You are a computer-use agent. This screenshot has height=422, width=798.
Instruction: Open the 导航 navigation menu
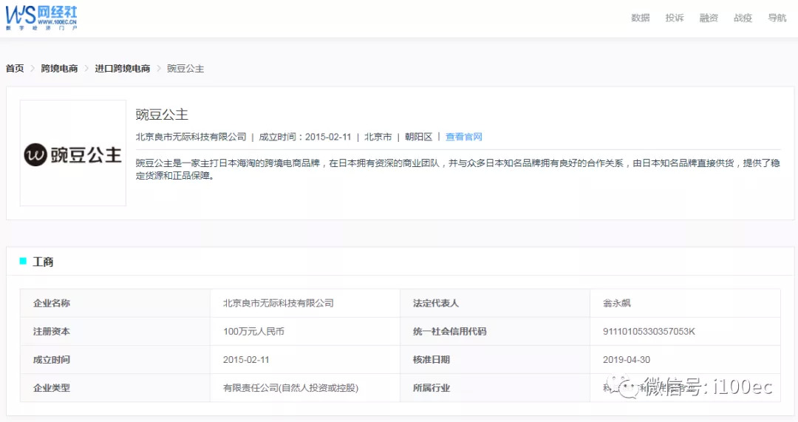[x=777, y=18]
